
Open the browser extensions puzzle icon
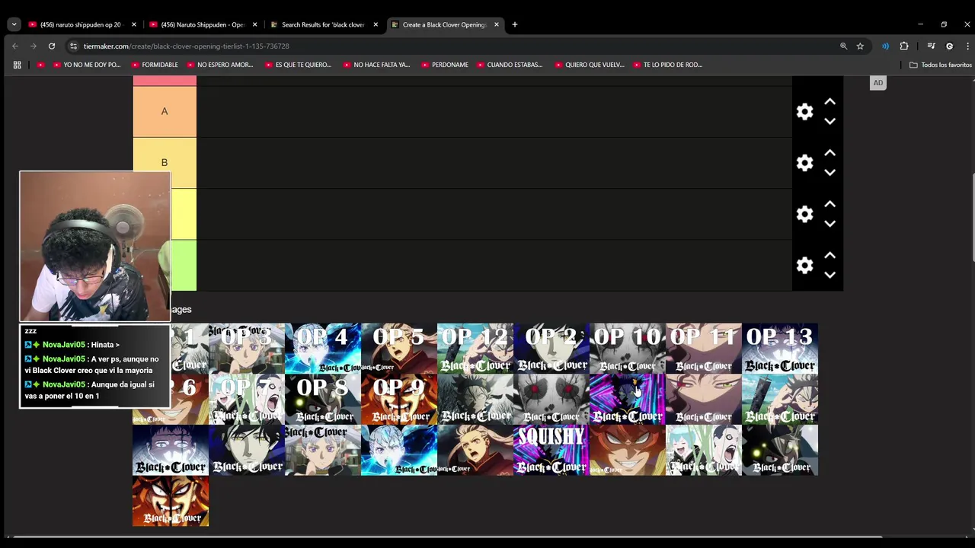point(904,46)
